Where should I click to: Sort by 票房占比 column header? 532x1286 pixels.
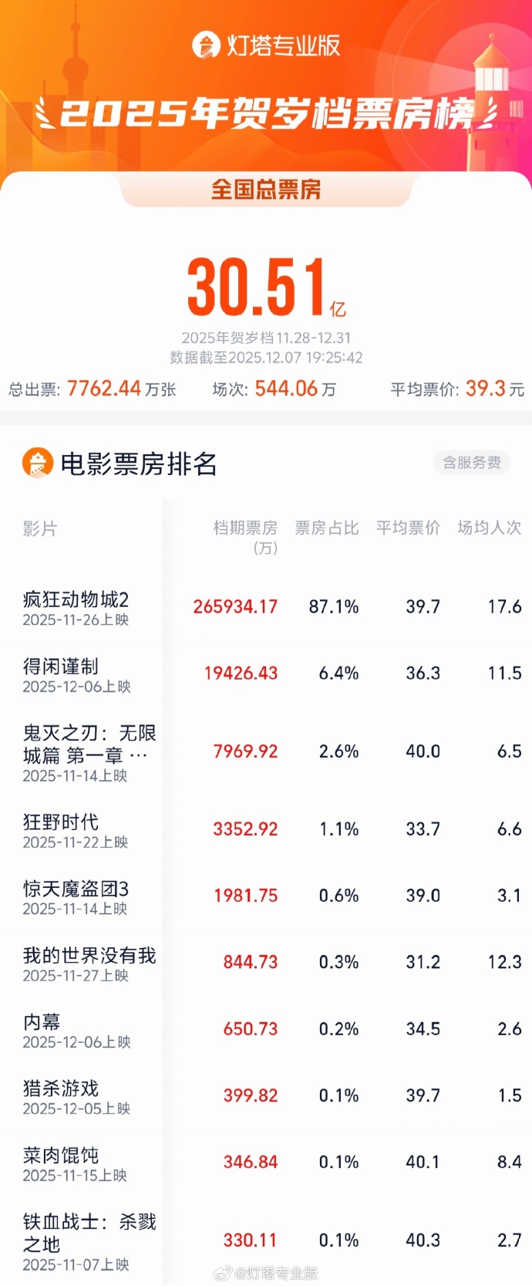tap(326, 528)
